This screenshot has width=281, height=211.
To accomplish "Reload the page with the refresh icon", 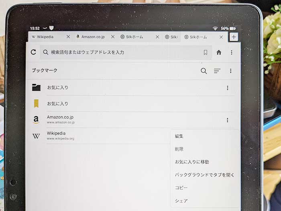I will (x=33, y=52).
